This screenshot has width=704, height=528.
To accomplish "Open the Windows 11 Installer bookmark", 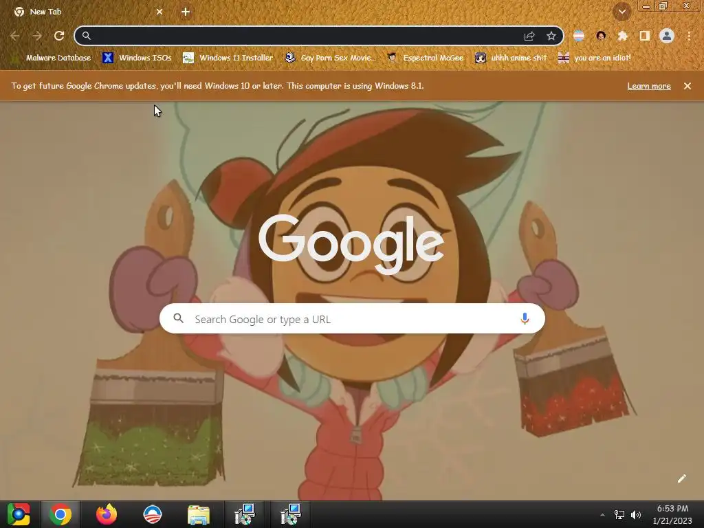I will pos(228,58).
